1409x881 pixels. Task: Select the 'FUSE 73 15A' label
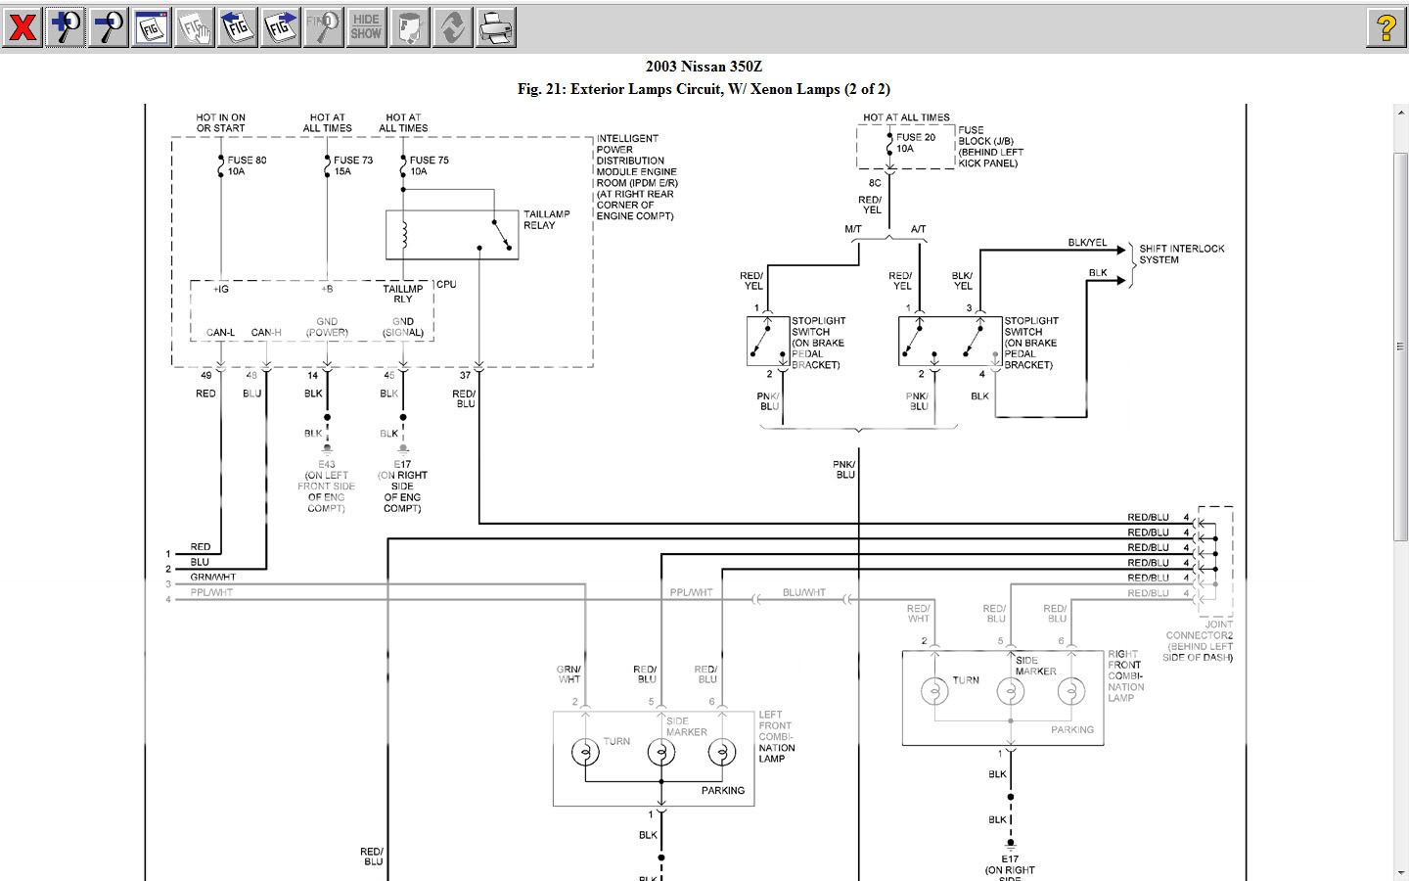click(353, 165)
